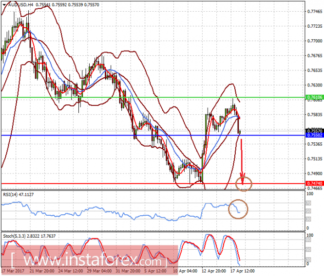Screen dimensions: 324x276
Task: Click the 12 Apr 20:00 time label
Action: [x=214, y=271]
